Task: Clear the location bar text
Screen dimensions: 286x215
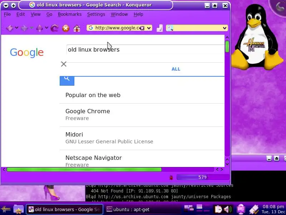Action: click(x=142, y=28)
